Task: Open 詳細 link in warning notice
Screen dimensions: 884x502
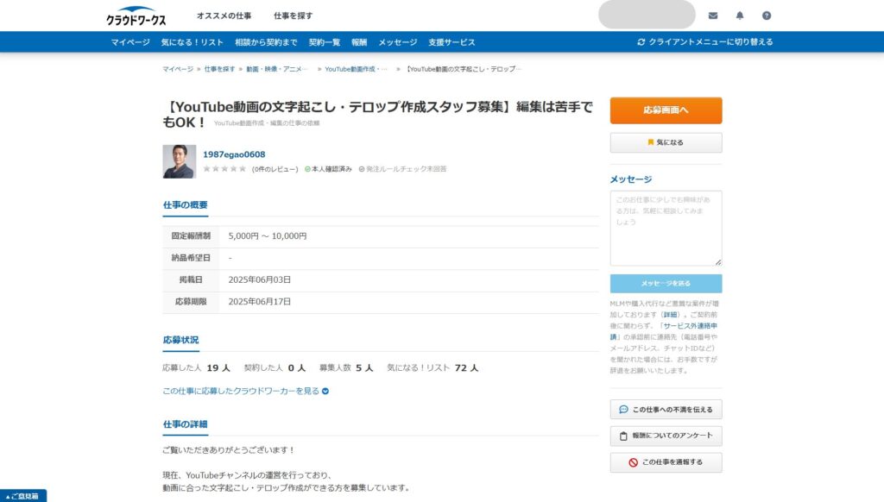Action: coord(670,315)
